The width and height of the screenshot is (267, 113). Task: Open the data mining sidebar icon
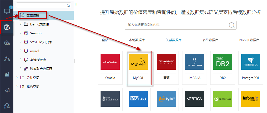(x=7, y=59)
